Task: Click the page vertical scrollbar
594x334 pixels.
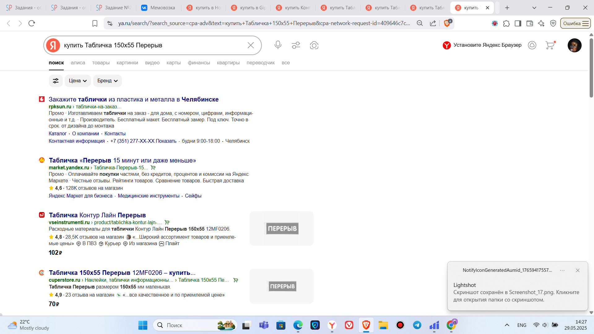Action: [x=591, y=68]
